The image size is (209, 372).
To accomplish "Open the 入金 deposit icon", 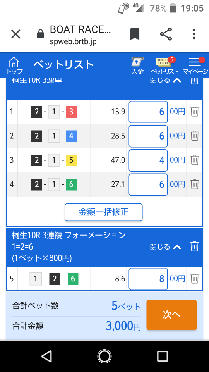I will [x=138, y=65].
